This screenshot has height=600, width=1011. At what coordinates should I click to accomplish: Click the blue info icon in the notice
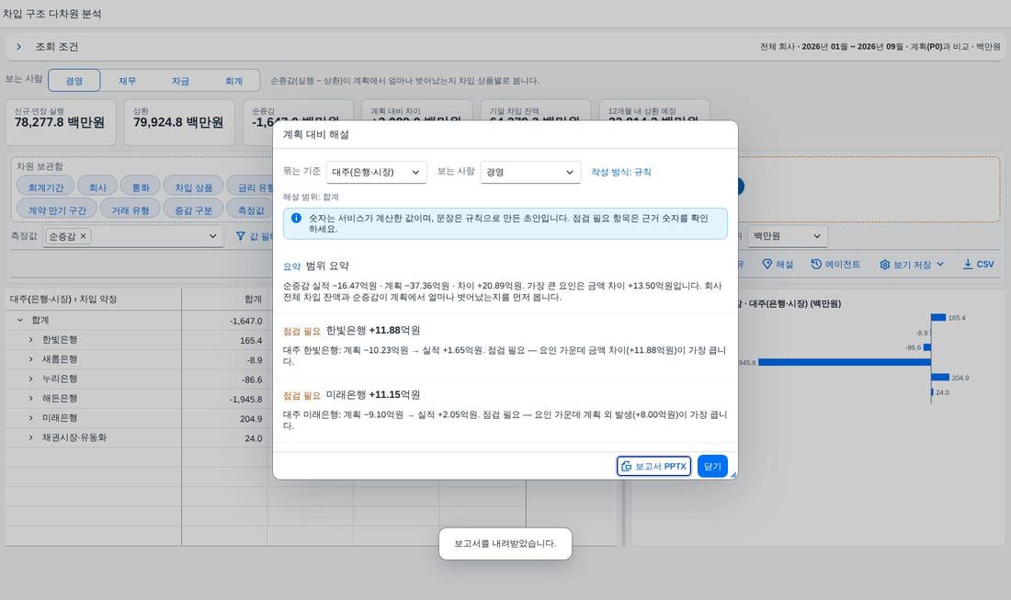[296, 219]
